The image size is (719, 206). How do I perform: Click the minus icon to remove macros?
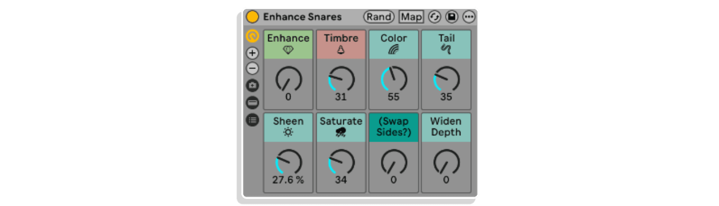point(252,68)
